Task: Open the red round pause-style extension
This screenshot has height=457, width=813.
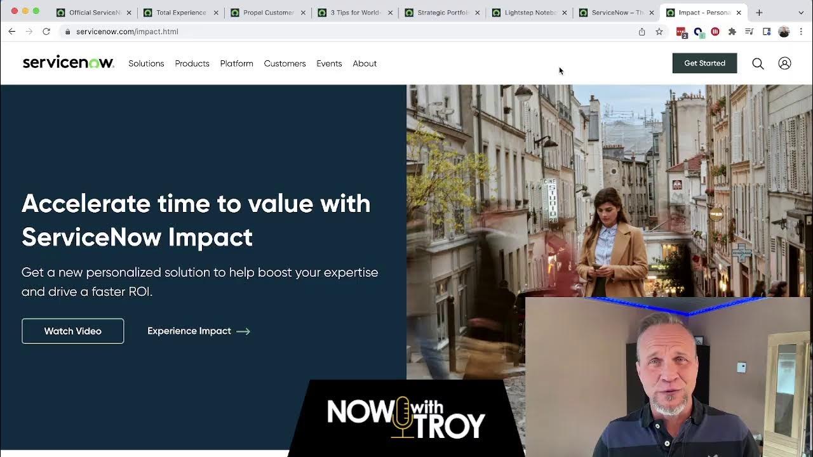Action: 715,32
